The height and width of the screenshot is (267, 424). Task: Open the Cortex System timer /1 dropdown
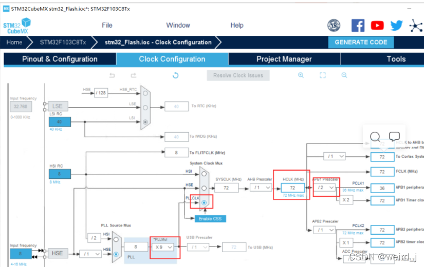click(x=335, y=156)
